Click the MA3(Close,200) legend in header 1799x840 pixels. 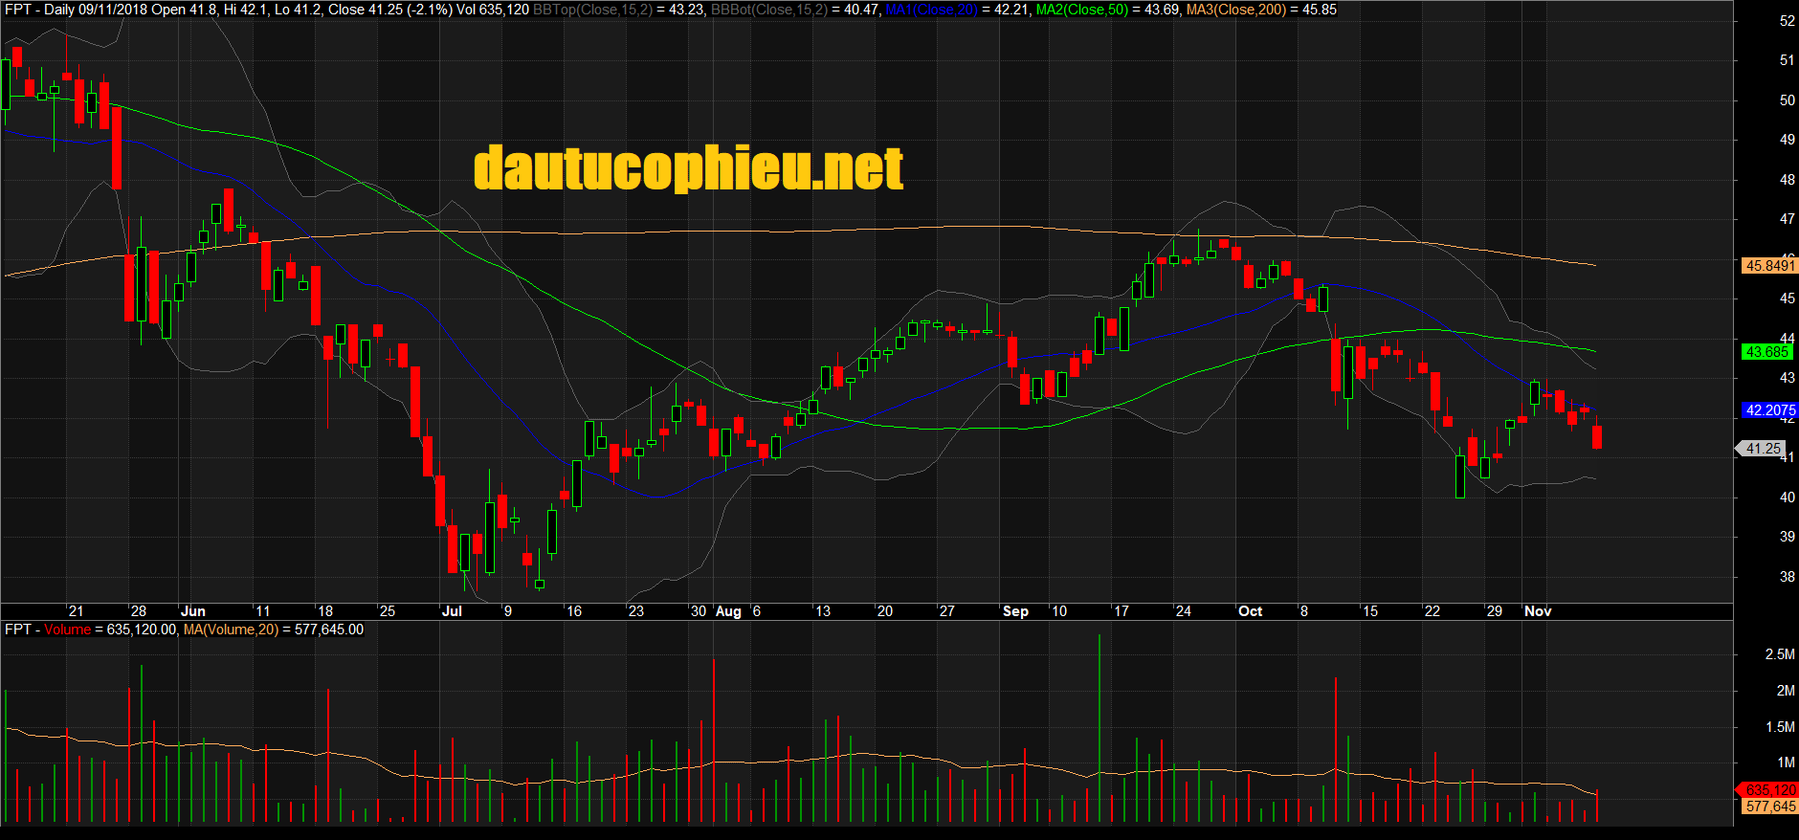(x=1235, y=10)
